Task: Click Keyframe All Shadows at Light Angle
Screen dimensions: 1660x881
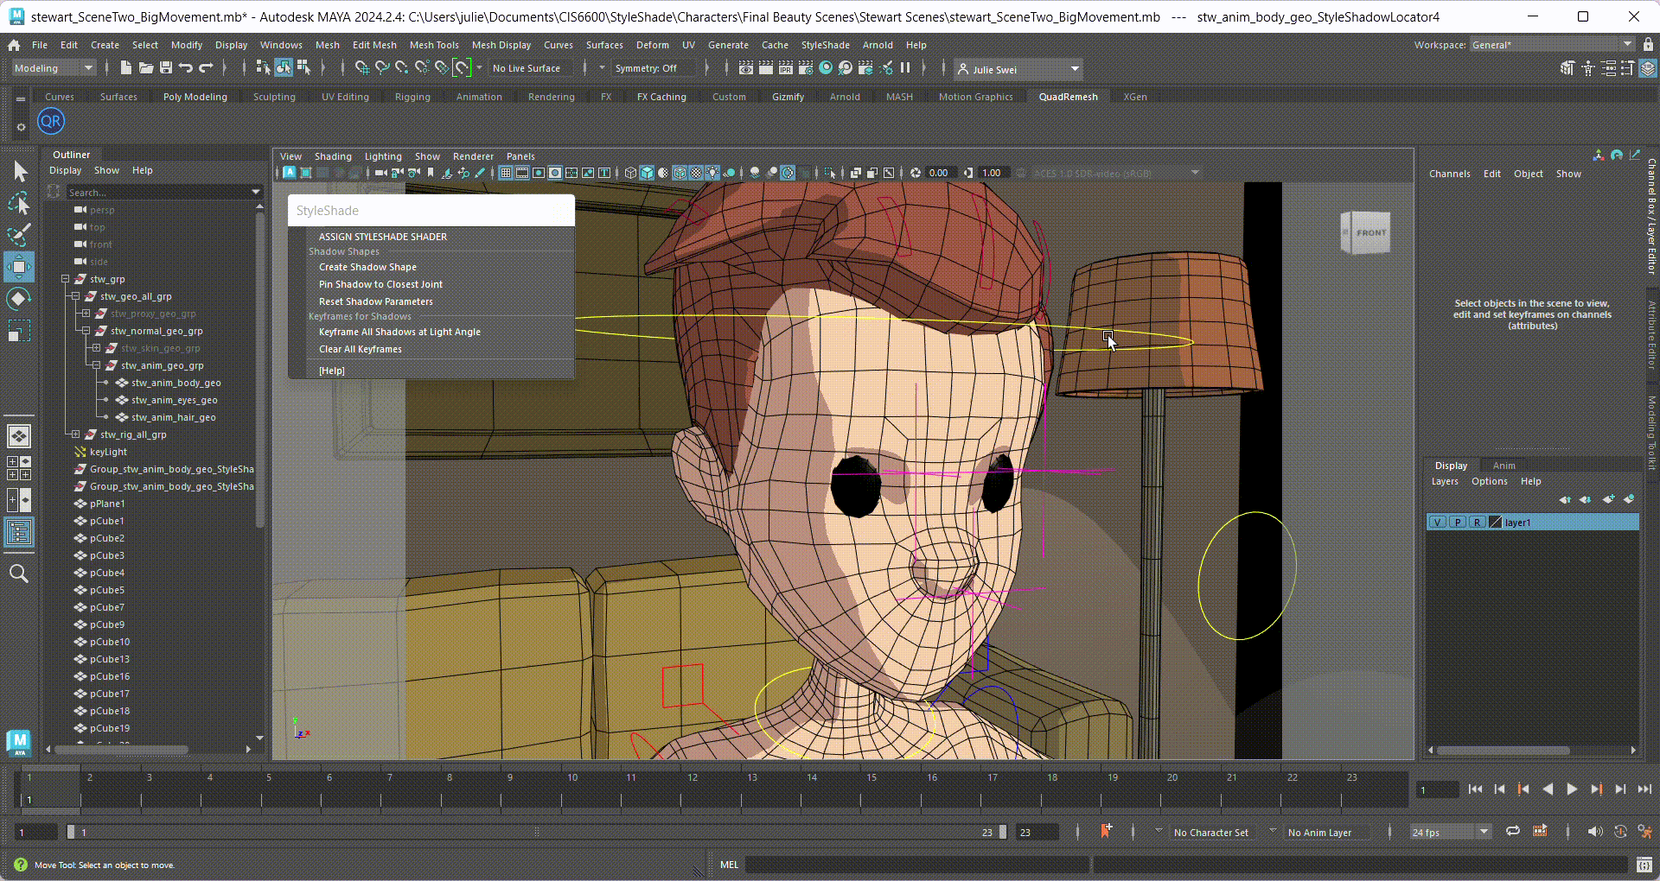Action: click(x=399, y=332)
